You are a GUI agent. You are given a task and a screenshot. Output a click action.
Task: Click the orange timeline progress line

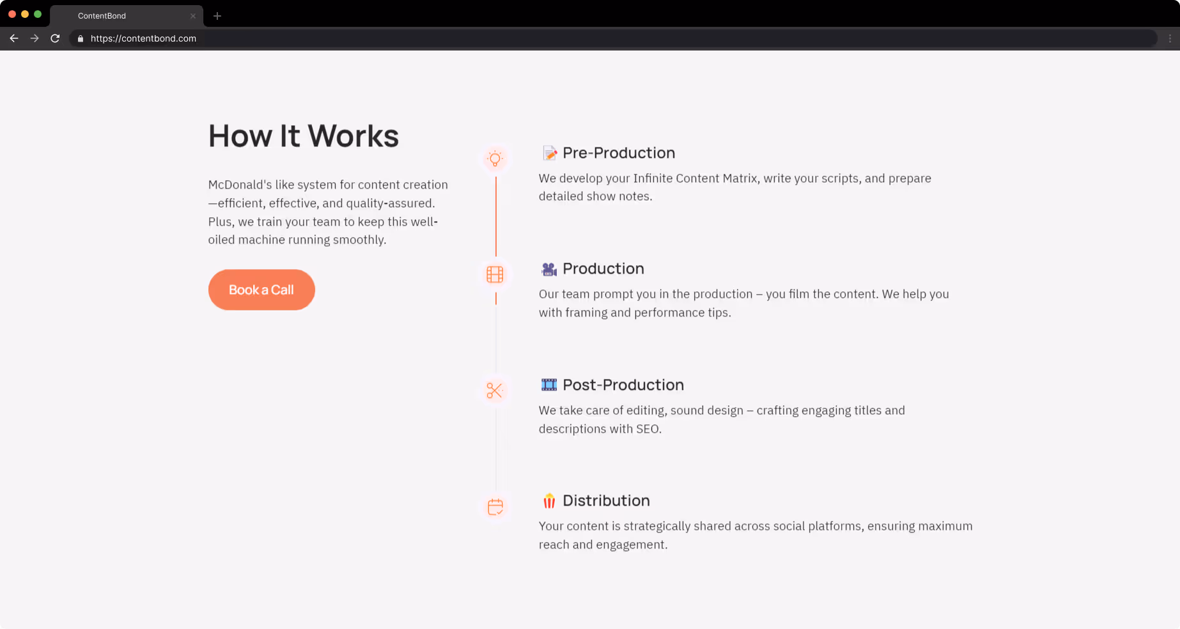[x=496, y=216]
